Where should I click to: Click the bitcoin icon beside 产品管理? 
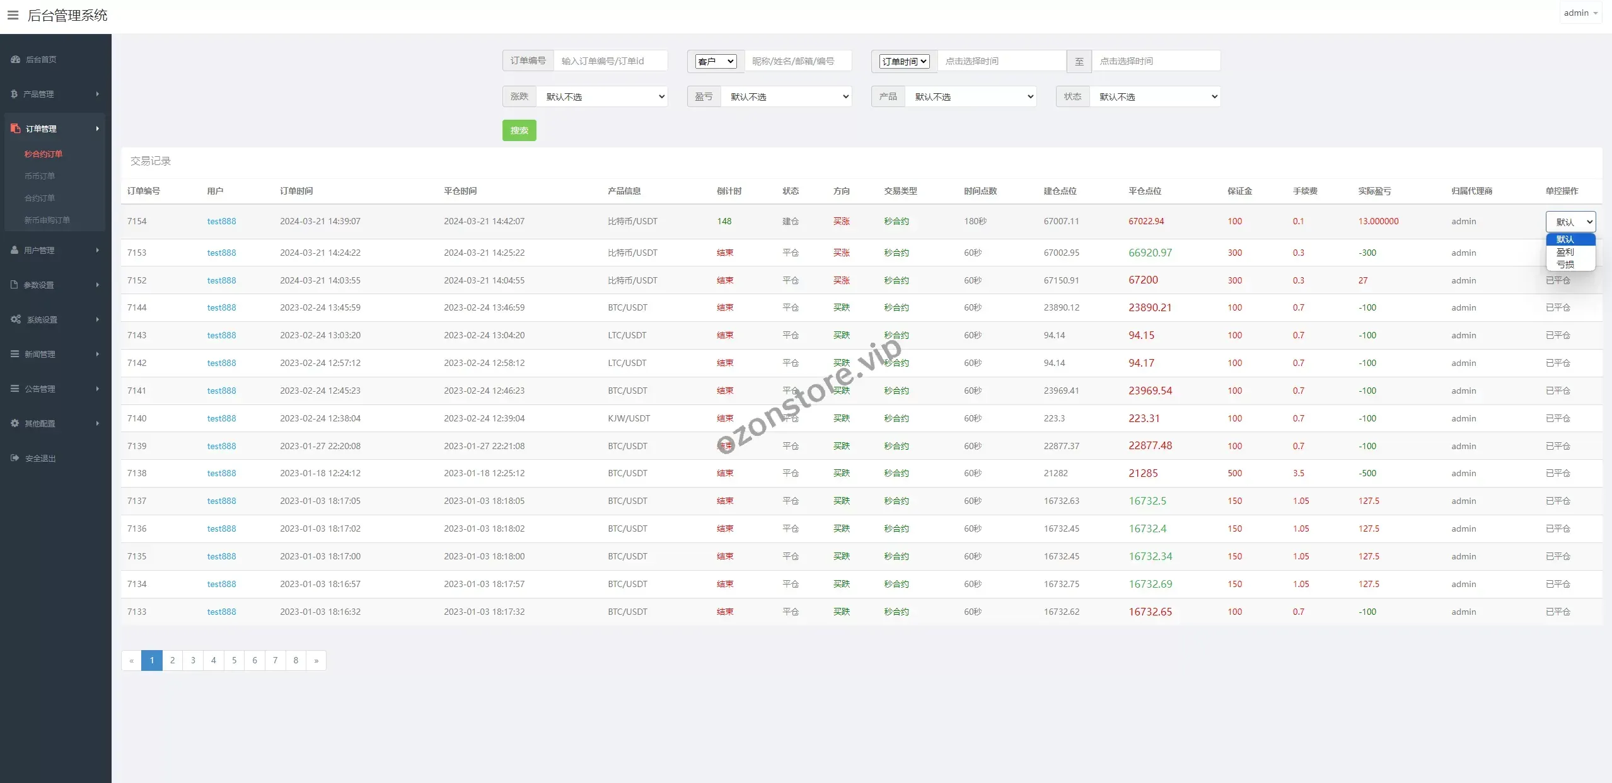point(14,94)
